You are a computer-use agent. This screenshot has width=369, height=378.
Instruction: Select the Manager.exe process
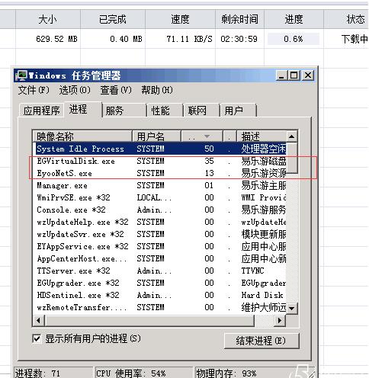click(x=160, y=185)
